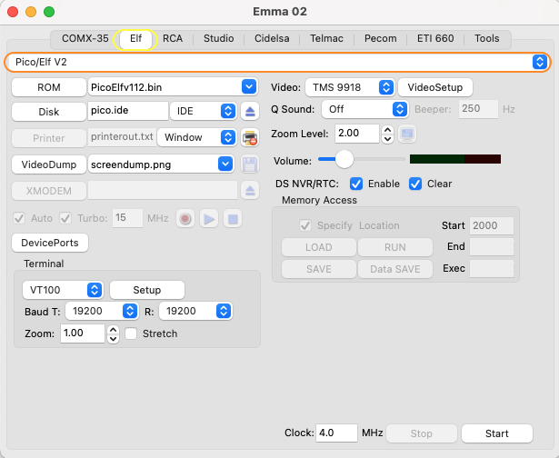Click the floppy save icon for screendump.png
The height and width of the screenshot is (458, 559).
tap(250, 164)
